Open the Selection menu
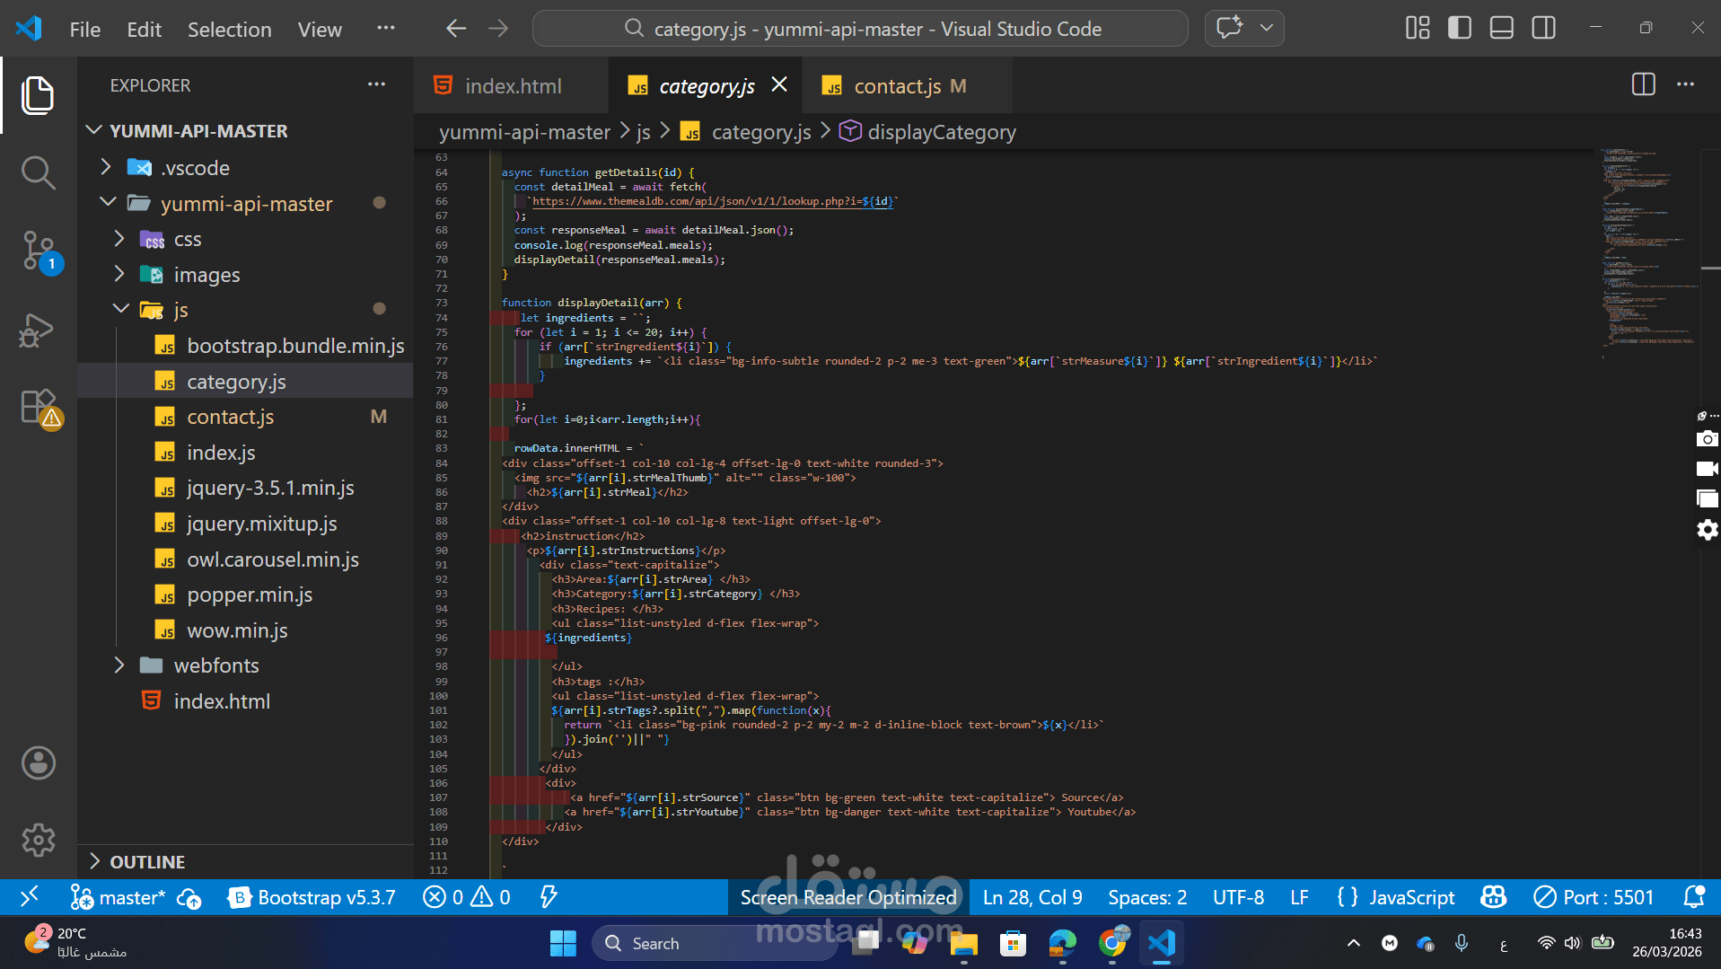This screenshot has height=969, width=1721. (x=229, y=30)
